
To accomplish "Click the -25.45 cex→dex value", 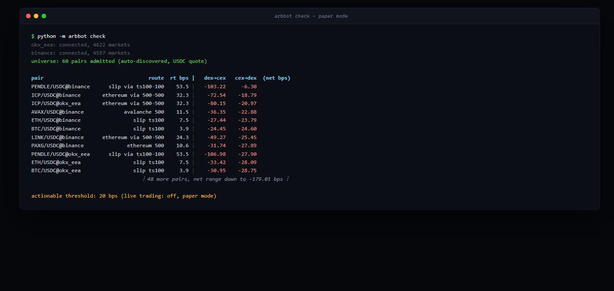I will pos(247,137).
